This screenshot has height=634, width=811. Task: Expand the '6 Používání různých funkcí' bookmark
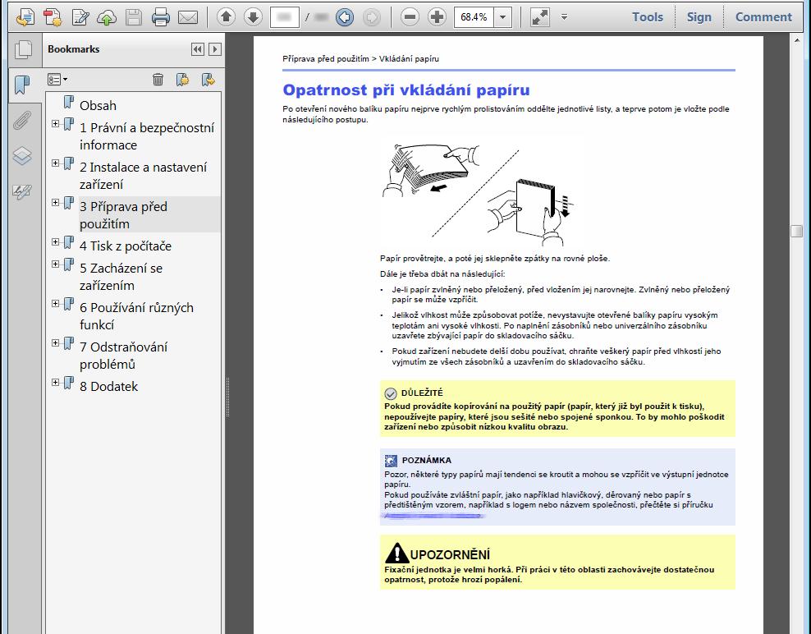click(55, 303)
